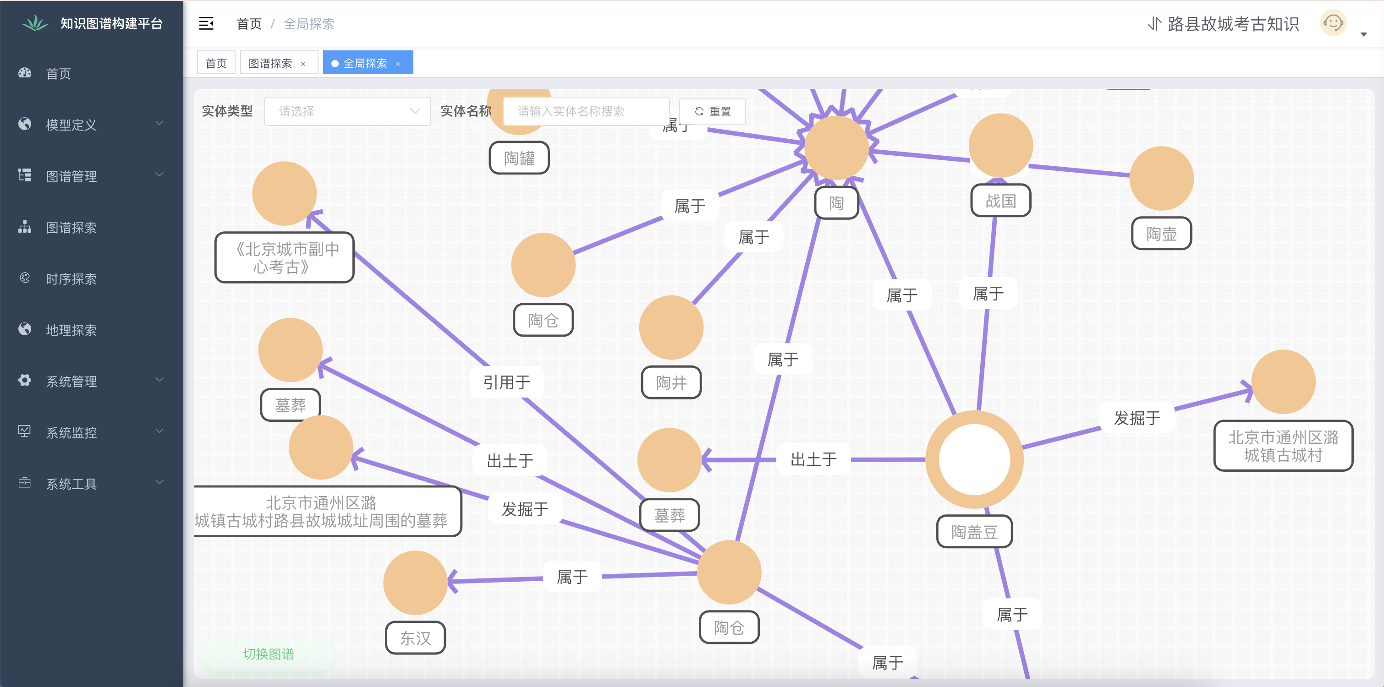Viewport: 1384px width, 687px height.
Task: Click the user avatar icon
Action: click(x=1333, y=23)
